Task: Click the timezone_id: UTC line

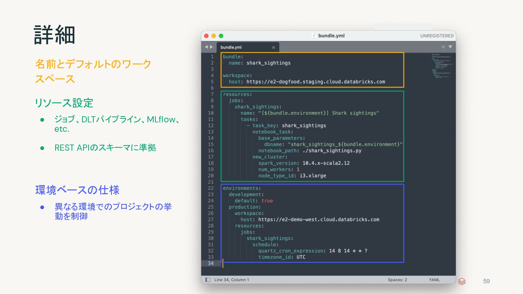Action: 282,257
